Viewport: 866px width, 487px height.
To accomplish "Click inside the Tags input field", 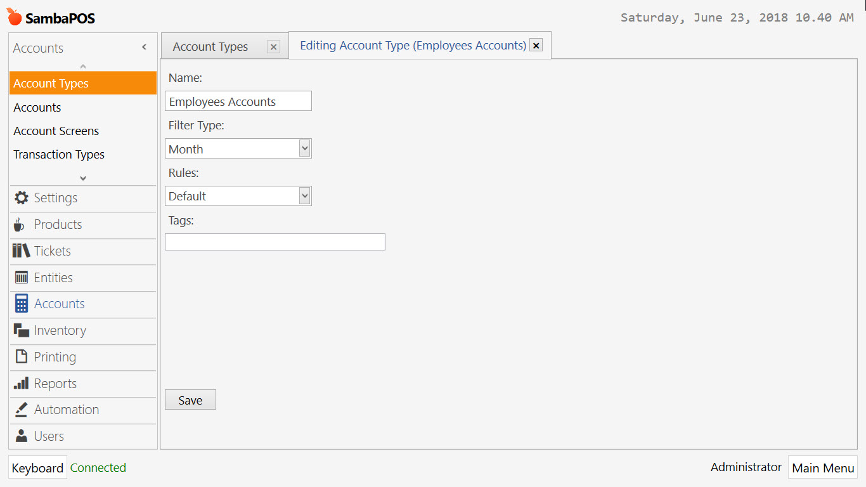I will 275,242.
